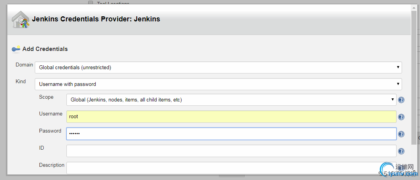Screen dimensions: 420x180
Task: Click the Jenkins Credentials Provider logo icon
Action: tap(21, 19)
